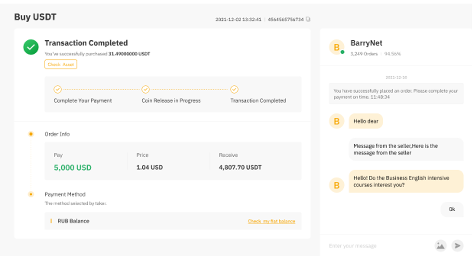Image resolution: width=475 pixels, height=256 pixels.
Task: Click the Complete Your Payment step circle
Action: pyautogui.click(x=57, y=90)
